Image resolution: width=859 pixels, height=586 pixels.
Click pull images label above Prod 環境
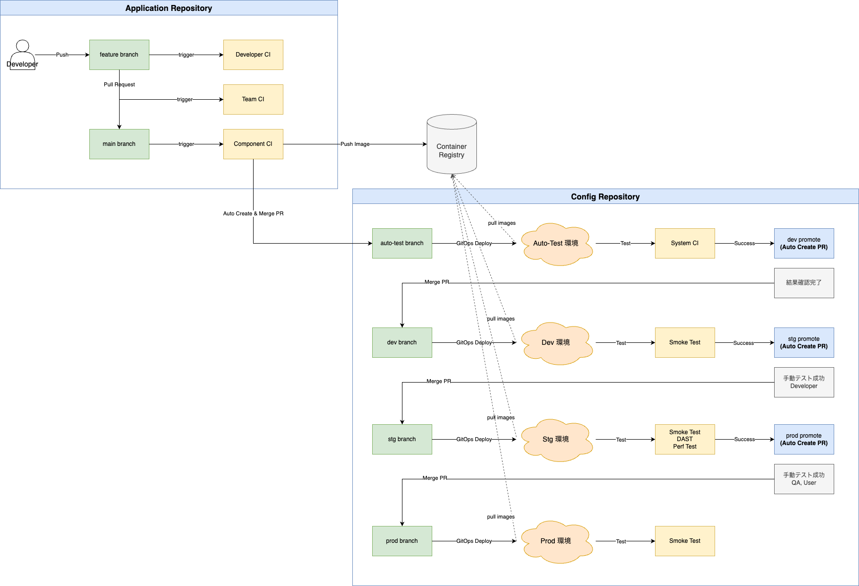point(501,517)
